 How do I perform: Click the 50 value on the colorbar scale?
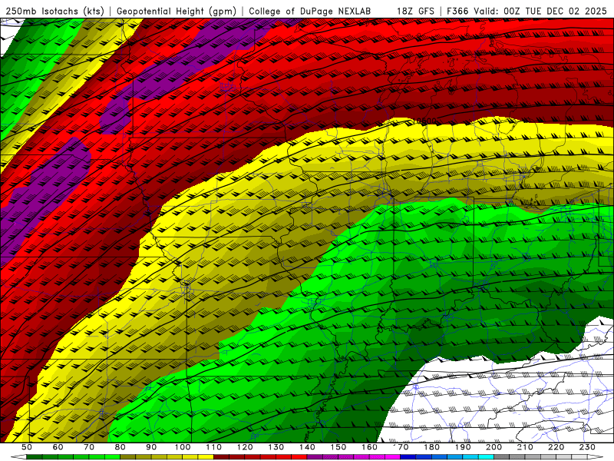coord(27,447)
